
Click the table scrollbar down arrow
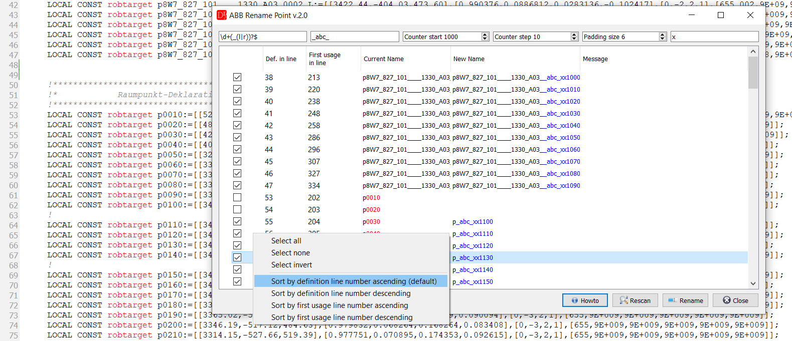coord(753,283)
